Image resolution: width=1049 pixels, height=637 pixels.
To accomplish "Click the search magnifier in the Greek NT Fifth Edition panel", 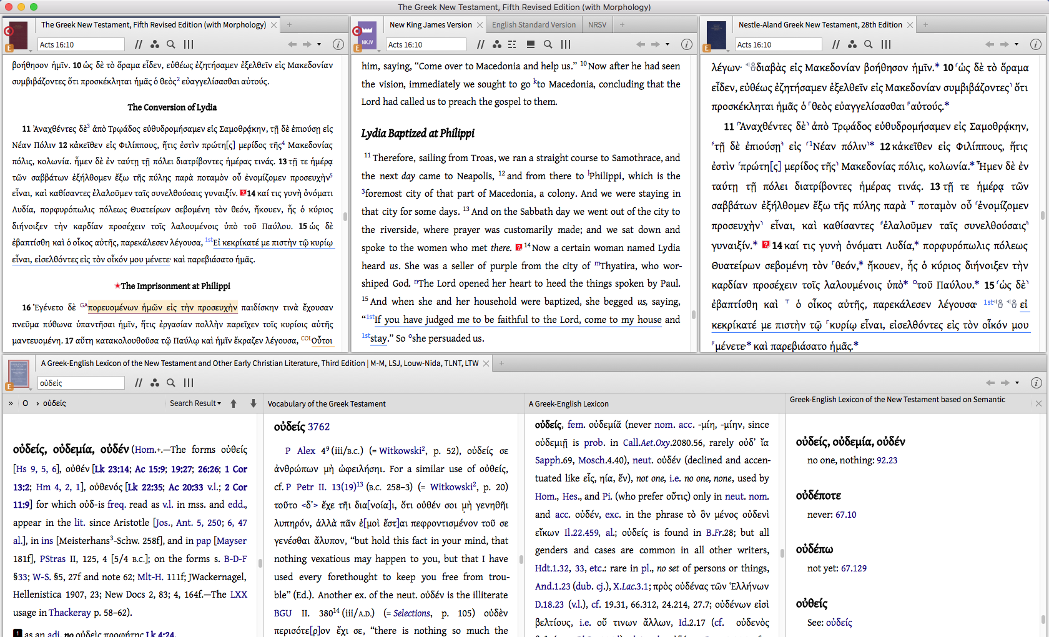I will pyautogui.click(x=171, y=44).
